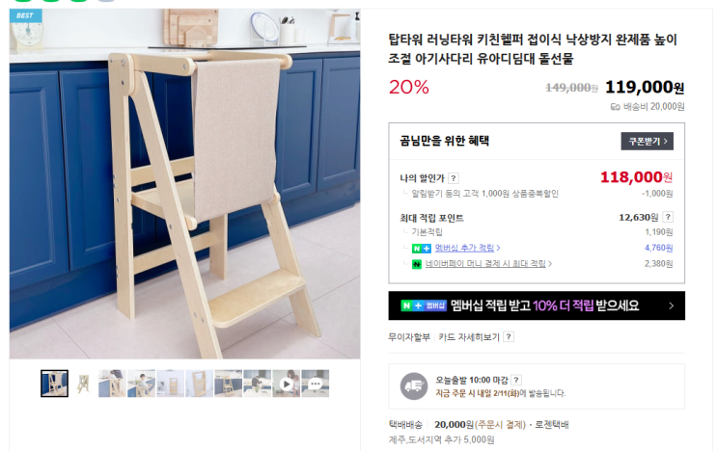717x451 pixels.
Task: Click the BEST badge on product image
Action: click(26, 15)
